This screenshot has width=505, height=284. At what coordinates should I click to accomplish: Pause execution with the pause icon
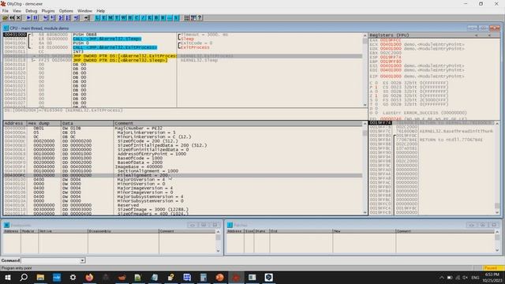point(36,17)
